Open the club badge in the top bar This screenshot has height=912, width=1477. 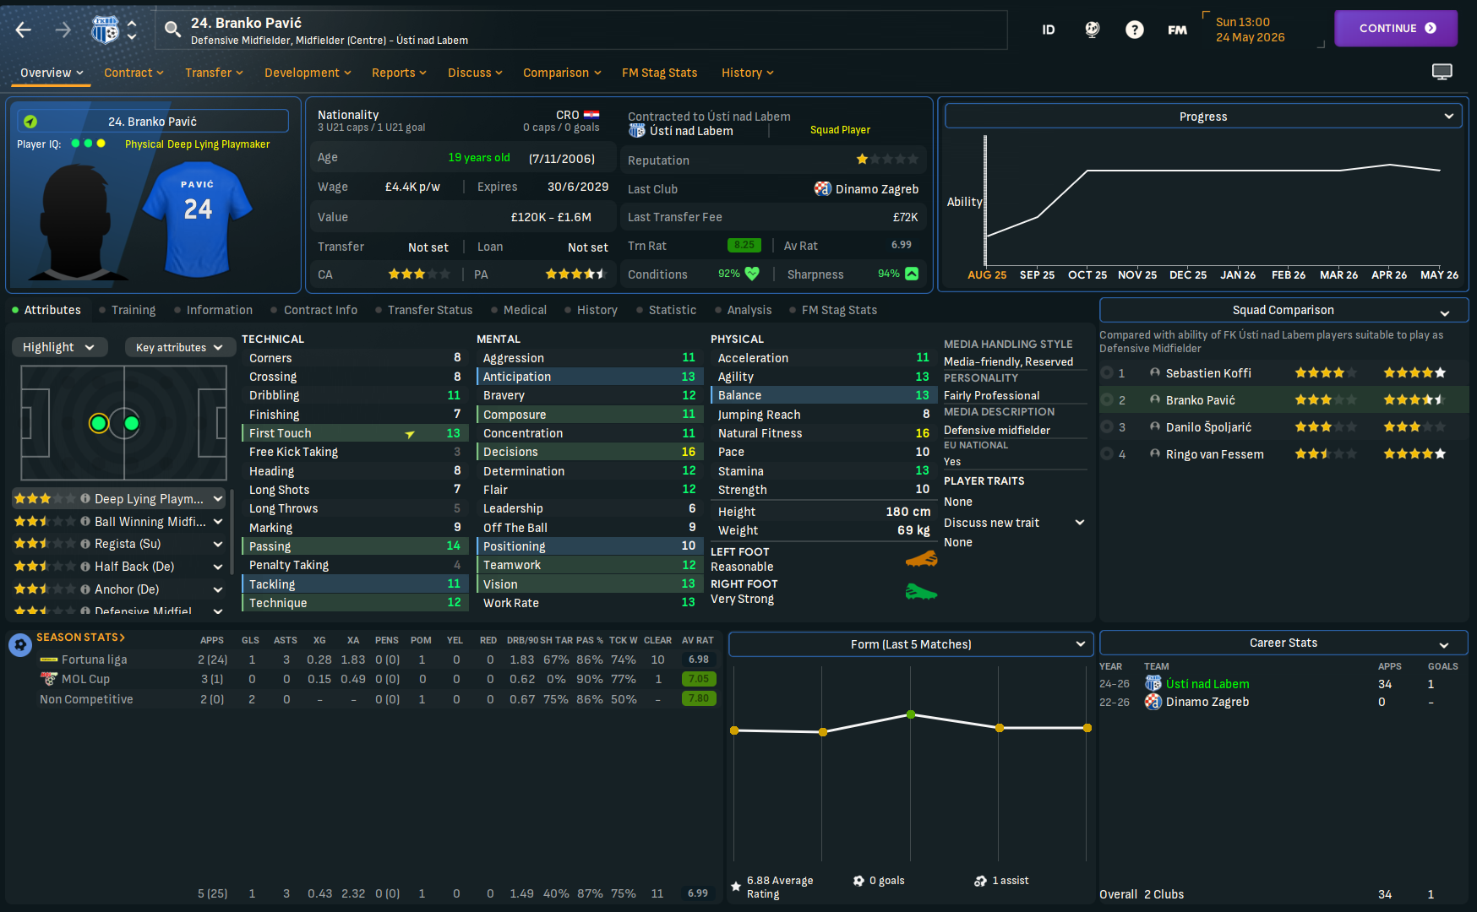(x=105, y=30)
